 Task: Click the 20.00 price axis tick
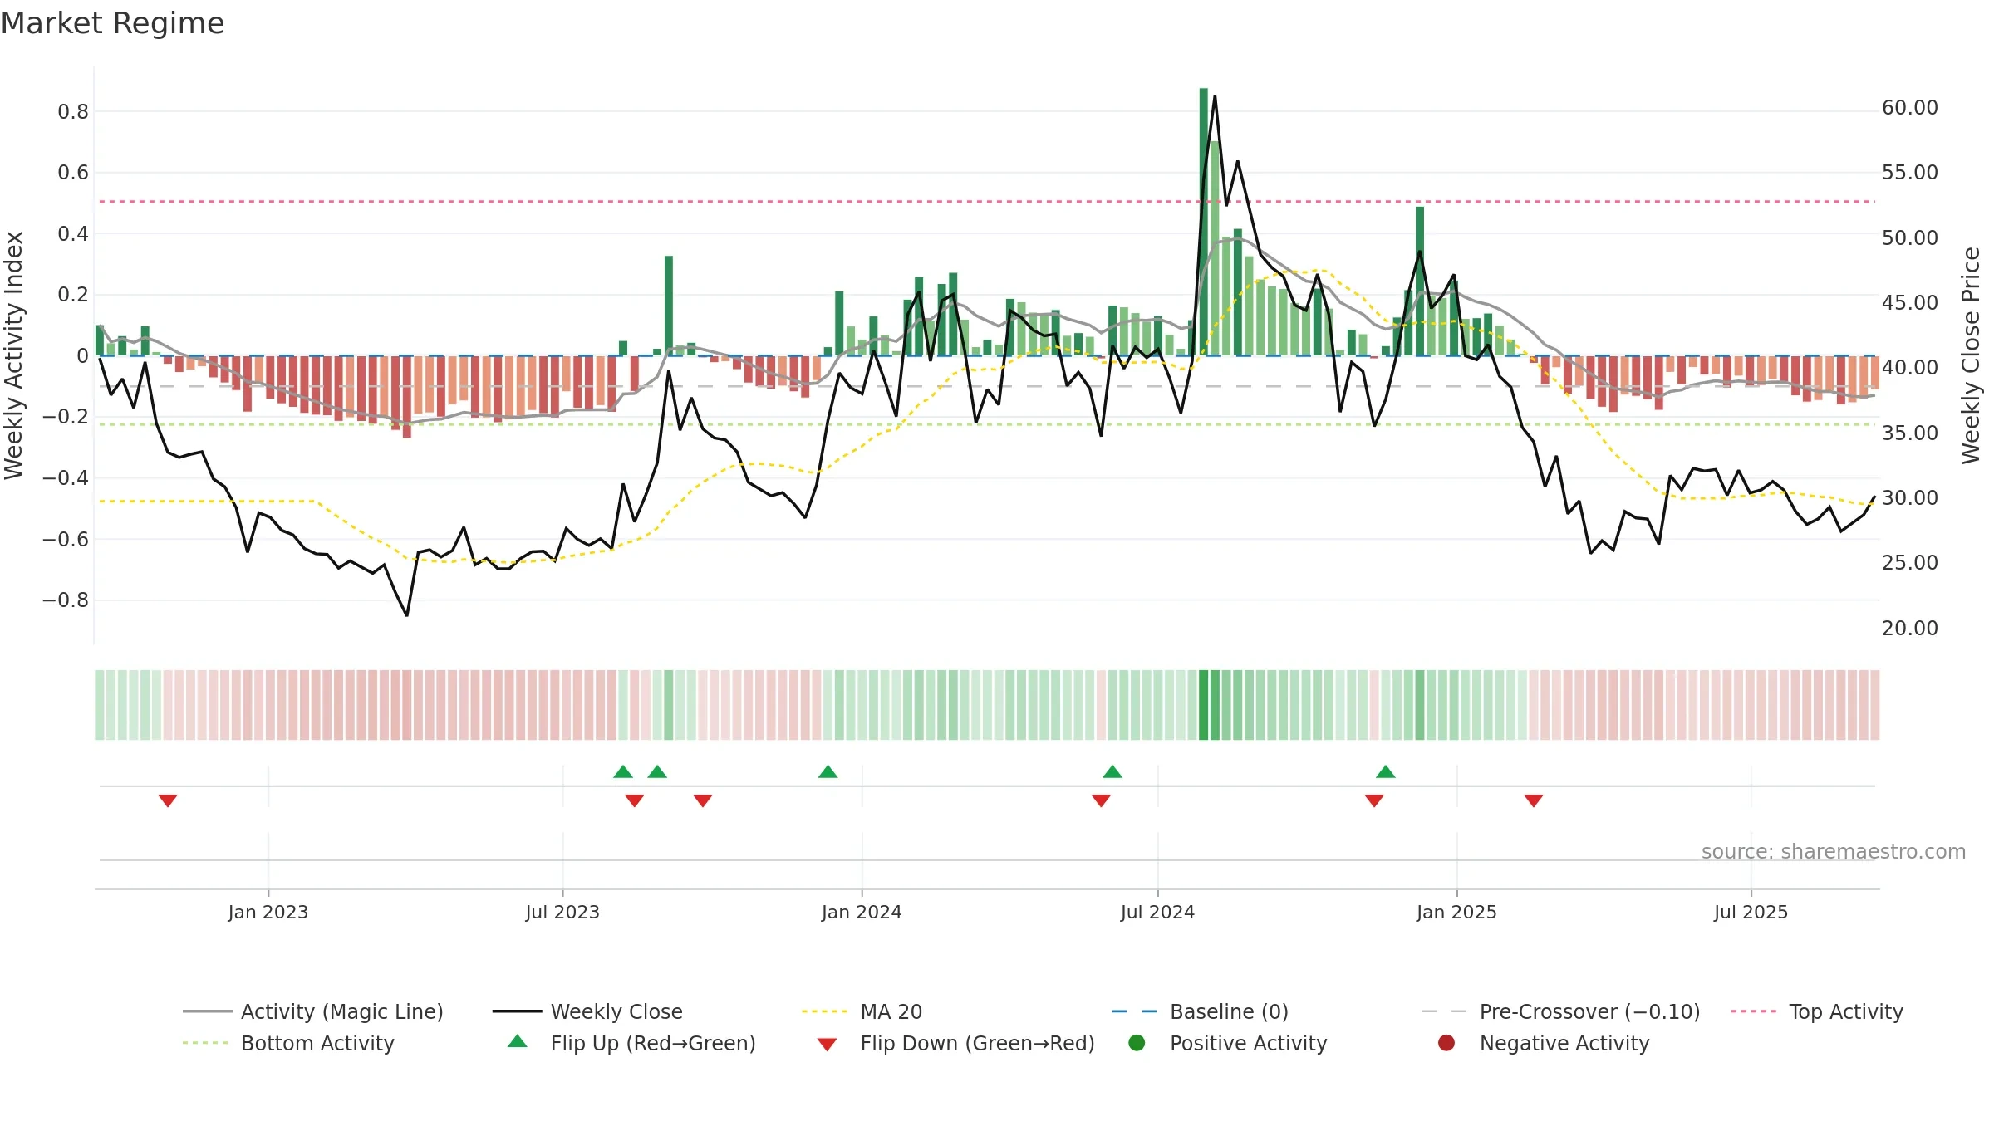[1909, 628]
